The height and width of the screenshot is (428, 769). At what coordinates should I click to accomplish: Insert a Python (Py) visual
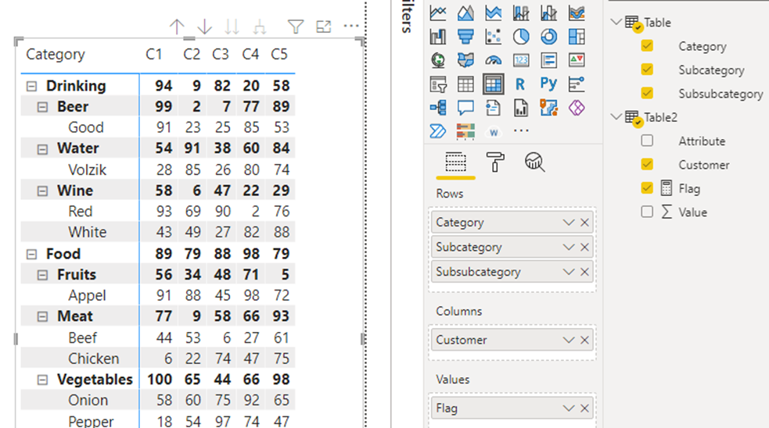pyautogui.click(x=549, y=84)
